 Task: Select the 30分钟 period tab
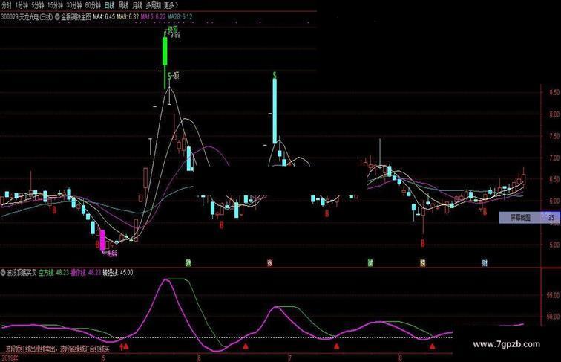point(73,5)
